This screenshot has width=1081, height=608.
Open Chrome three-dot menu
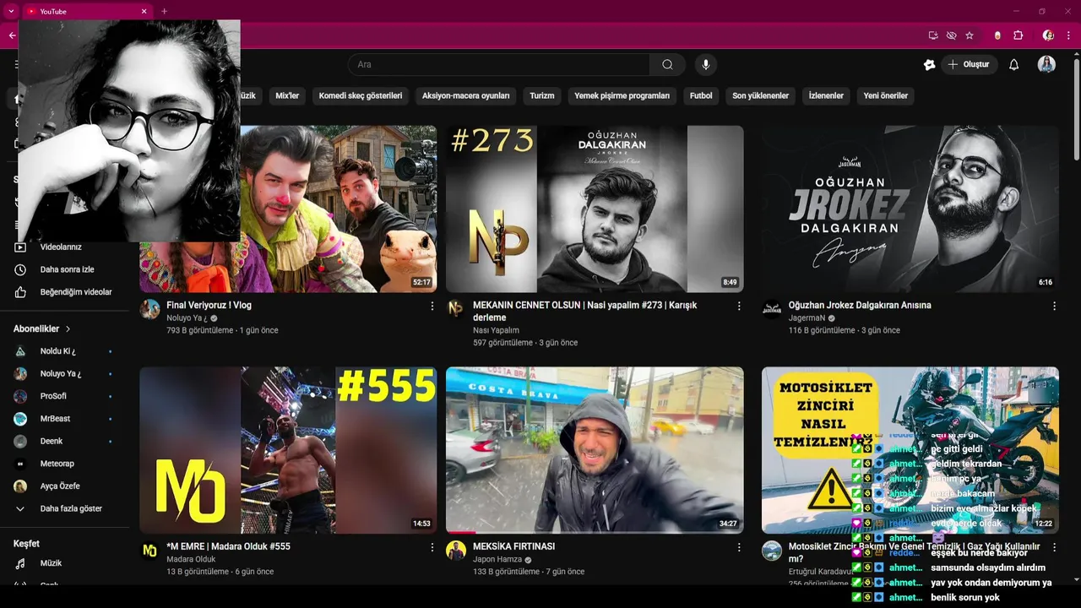(x=1068, y=35)
